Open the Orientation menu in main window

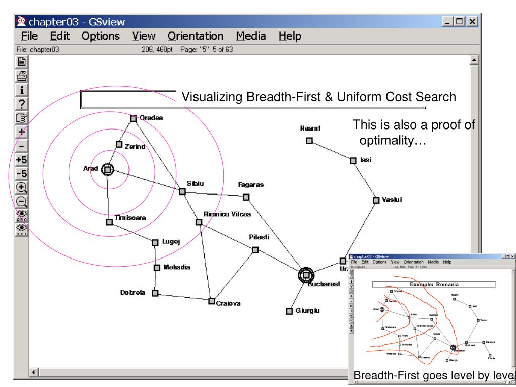click(x=196, y=36)
